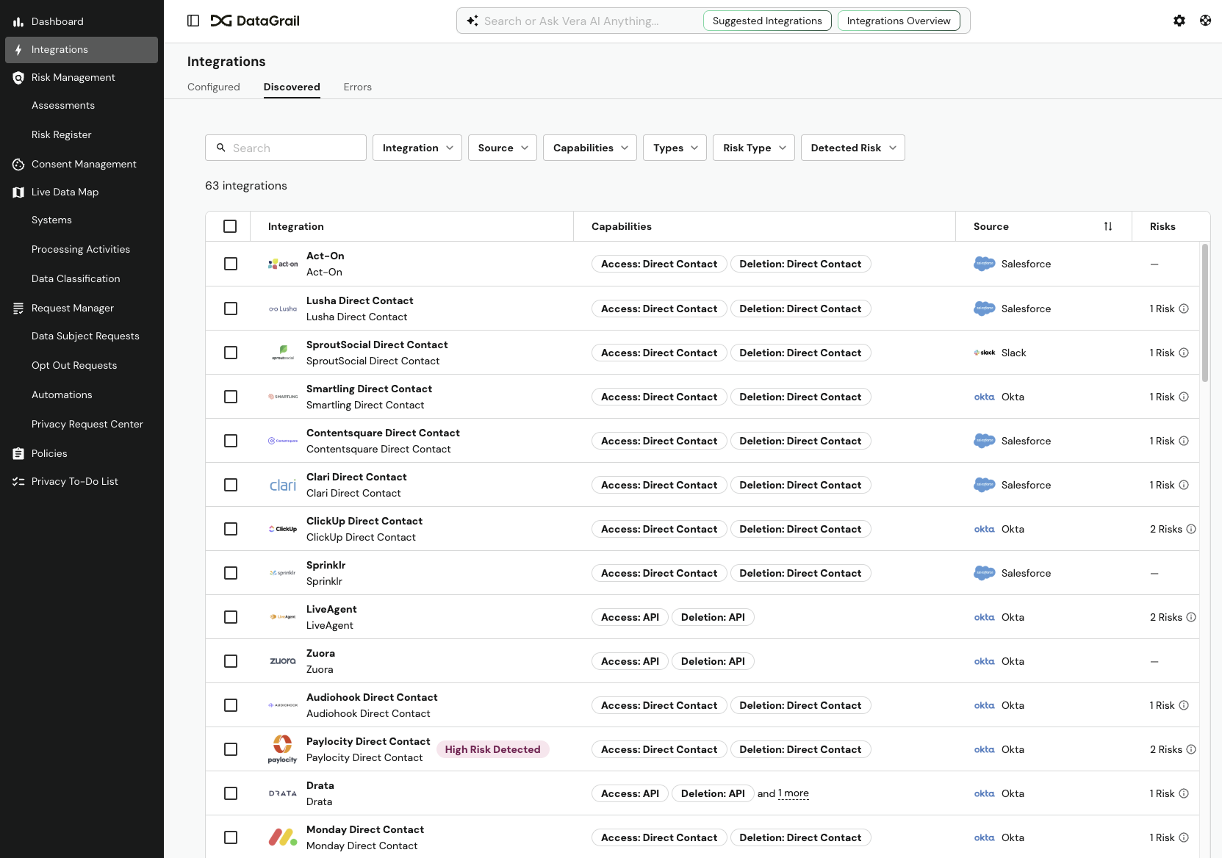Select the Live Data Map sidebar icon

[18, 192]
